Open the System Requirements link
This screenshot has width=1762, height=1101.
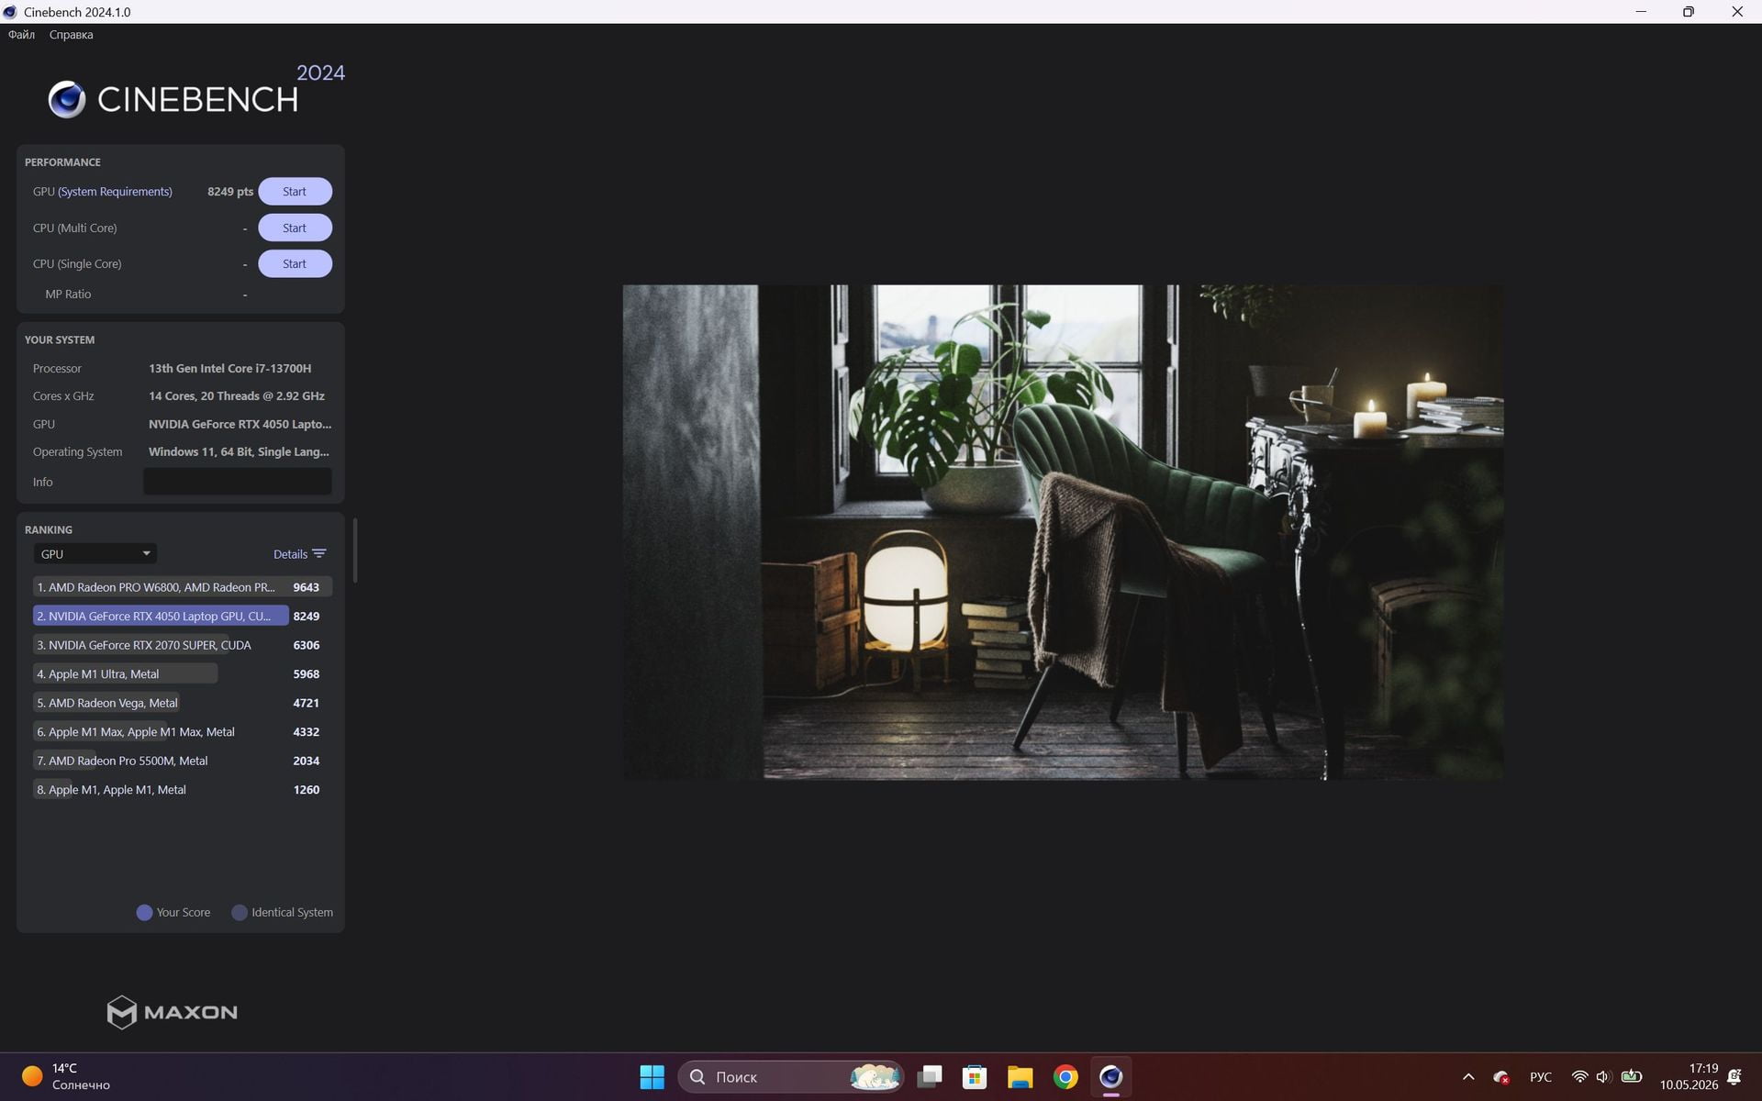[115, 192]
